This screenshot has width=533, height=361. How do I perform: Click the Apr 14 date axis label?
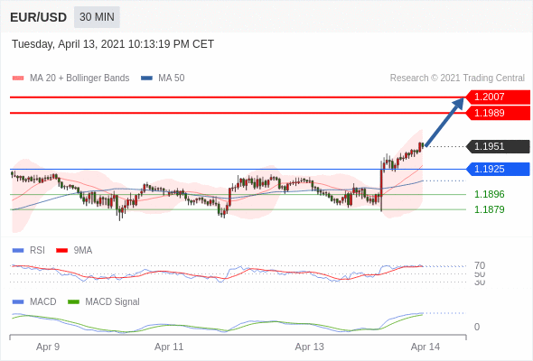(425, 347)
